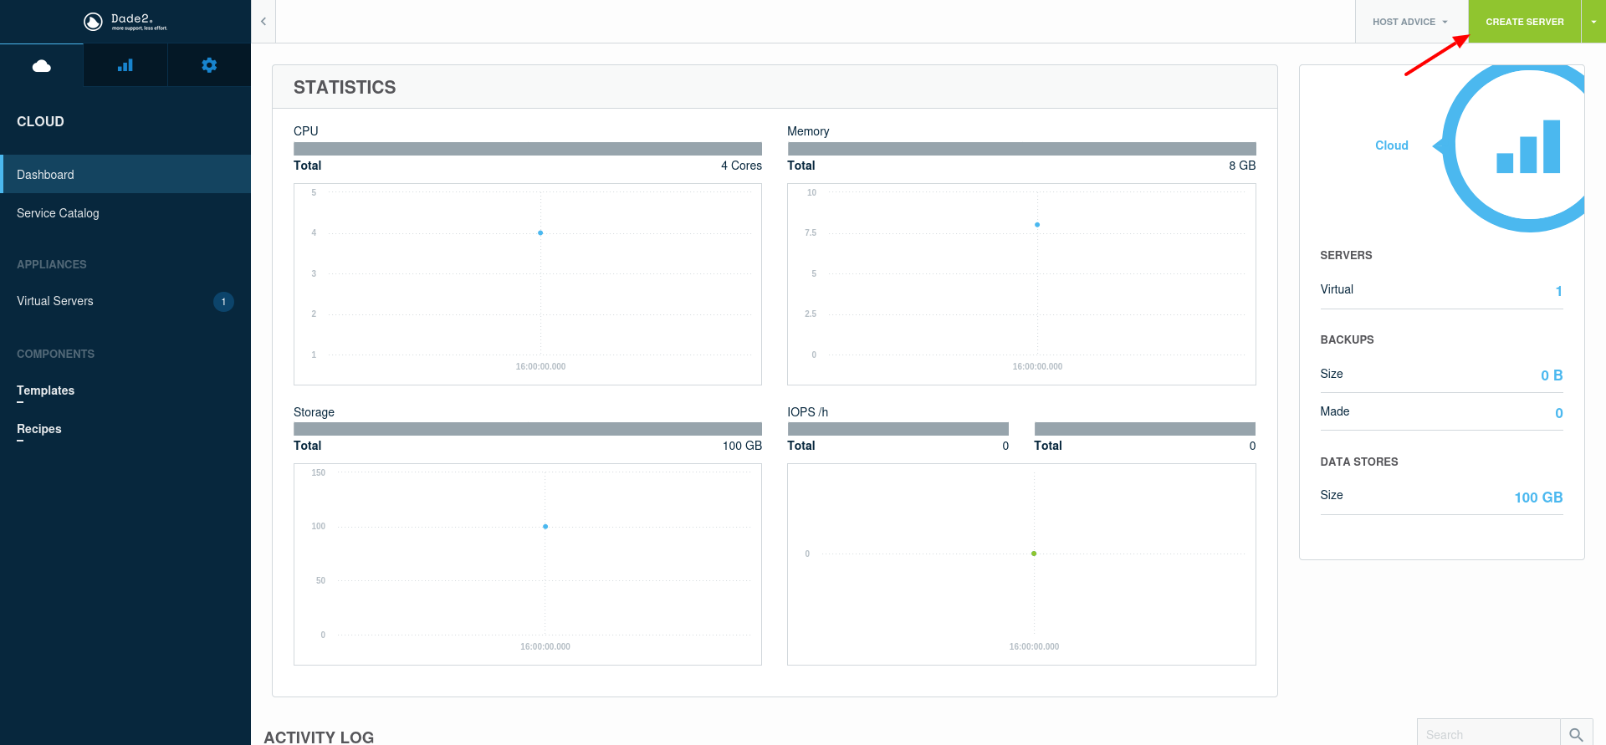Viewport: 1606px width, 745px height.
Task: Click the Virtual Servers count badge
Action: (223, 302)
